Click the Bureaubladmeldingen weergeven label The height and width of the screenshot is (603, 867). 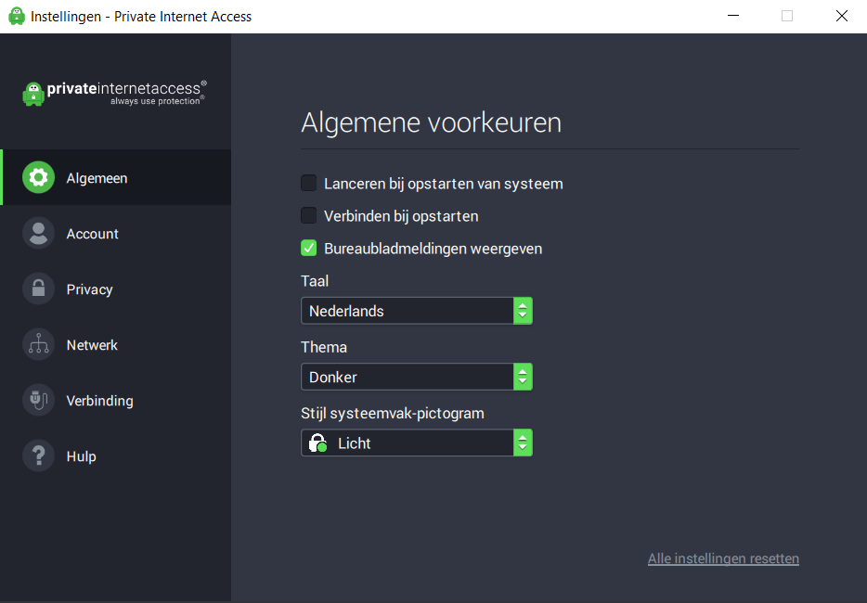coord(433,249)
